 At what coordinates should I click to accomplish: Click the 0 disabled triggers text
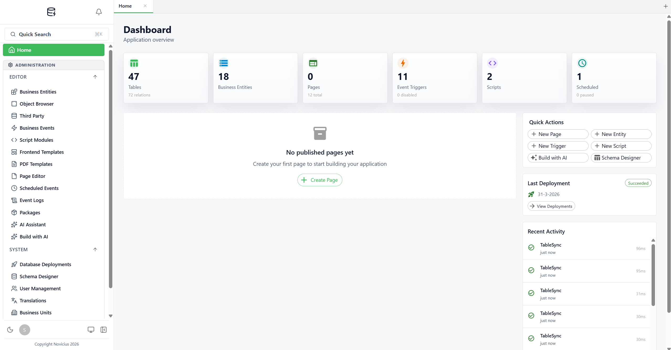click(x=407, y=95)
